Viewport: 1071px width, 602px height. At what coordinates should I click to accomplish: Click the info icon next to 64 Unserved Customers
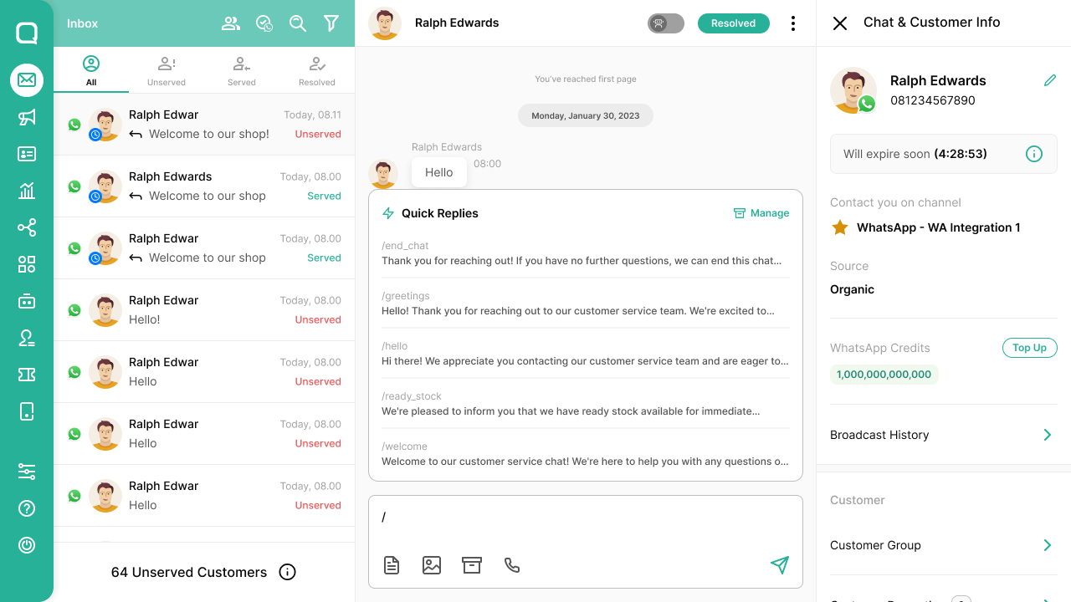point(287,572)
